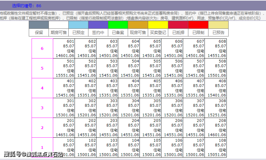The height and width of the screenshot is (160, 266).
Task: Click the 签约中 legend label
Action: [x=98, y=33]
